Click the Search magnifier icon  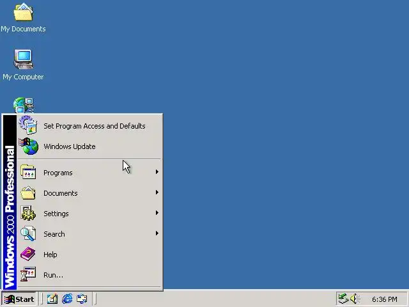pyautogui.click(x=28, y=233)
